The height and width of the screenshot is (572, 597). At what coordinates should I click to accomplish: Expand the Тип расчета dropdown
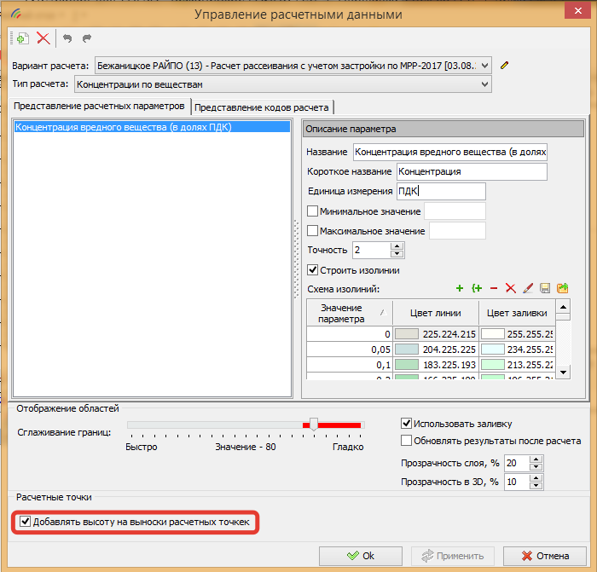tap(485, 84)
